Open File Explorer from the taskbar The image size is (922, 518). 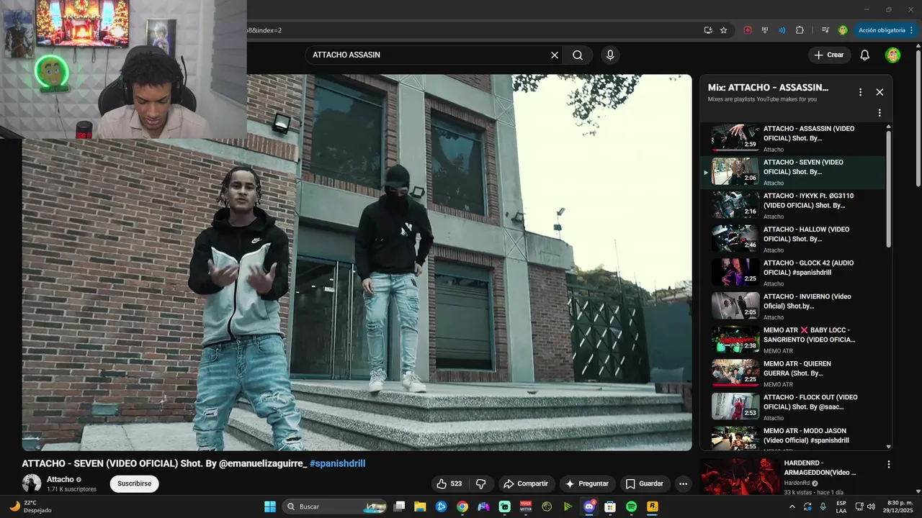click(x=420, y=506)
